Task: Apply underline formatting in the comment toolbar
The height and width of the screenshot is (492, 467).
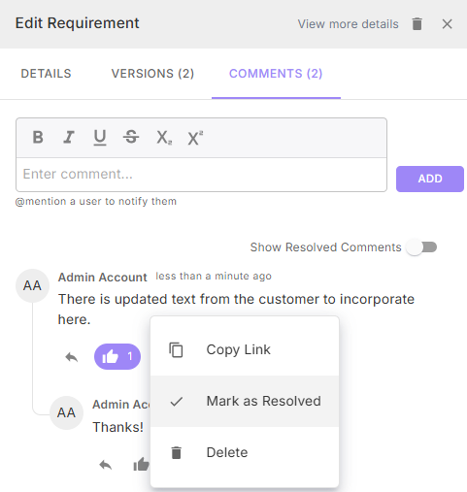Action: point(100,138)
